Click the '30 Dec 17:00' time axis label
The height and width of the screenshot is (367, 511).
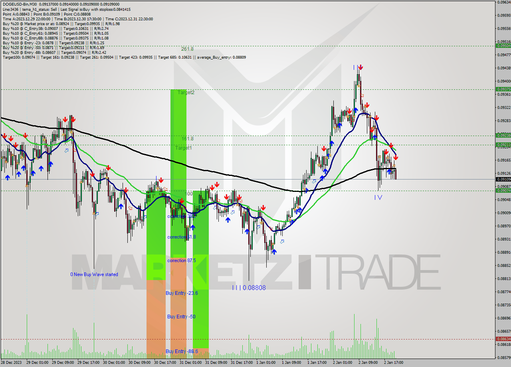click(165, 363)
